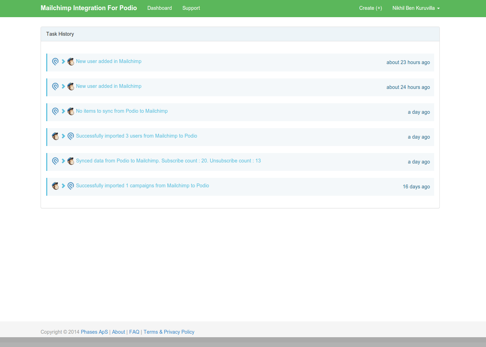Open the FAQ footer link

134,332
